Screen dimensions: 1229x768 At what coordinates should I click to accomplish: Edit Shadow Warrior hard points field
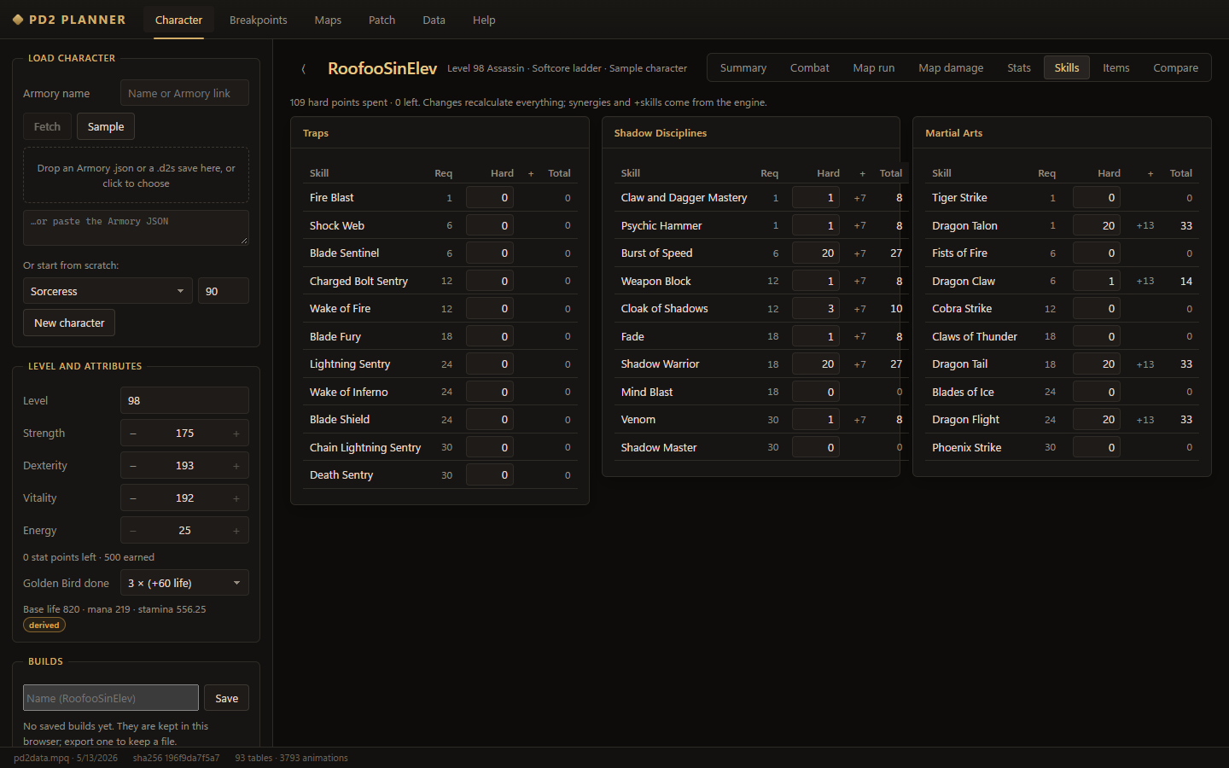pyautogui.click(x=816, y=364)
